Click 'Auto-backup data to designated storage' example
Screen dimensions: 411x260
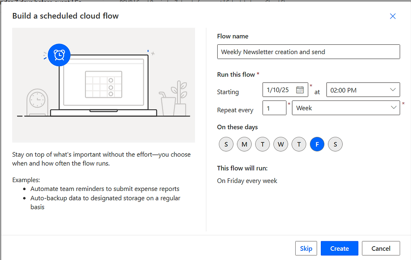click(105, 203)
